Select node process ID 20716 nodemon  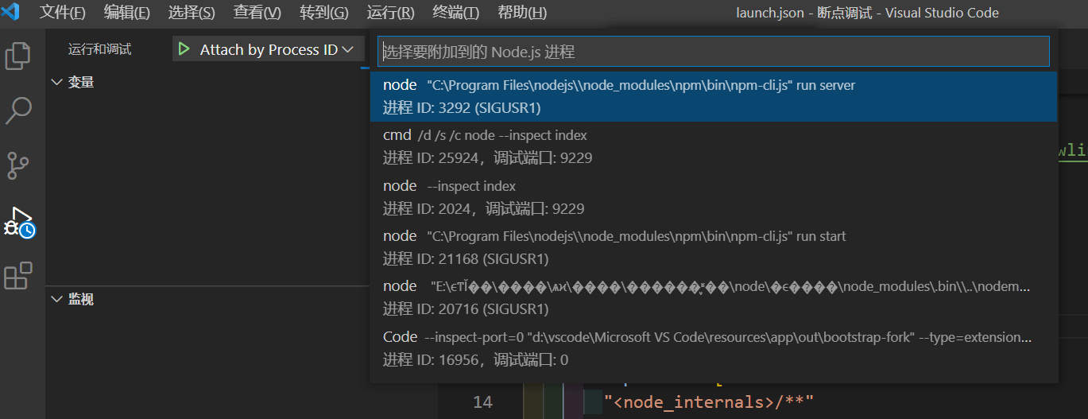(x=714, y=297)
